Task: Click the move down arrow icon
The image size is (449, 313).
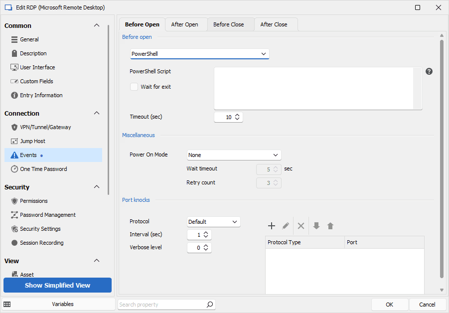Action: pos(316,226)
